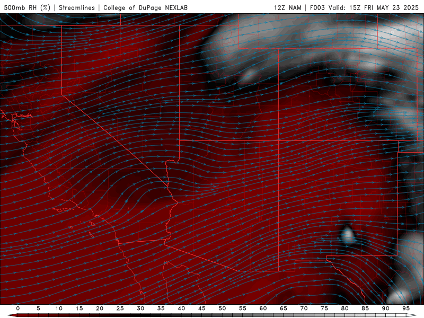The height and width of the screenshot is (318, 424).
Task: Click the "60" value on color scale
Action: [x=263, y=308]
